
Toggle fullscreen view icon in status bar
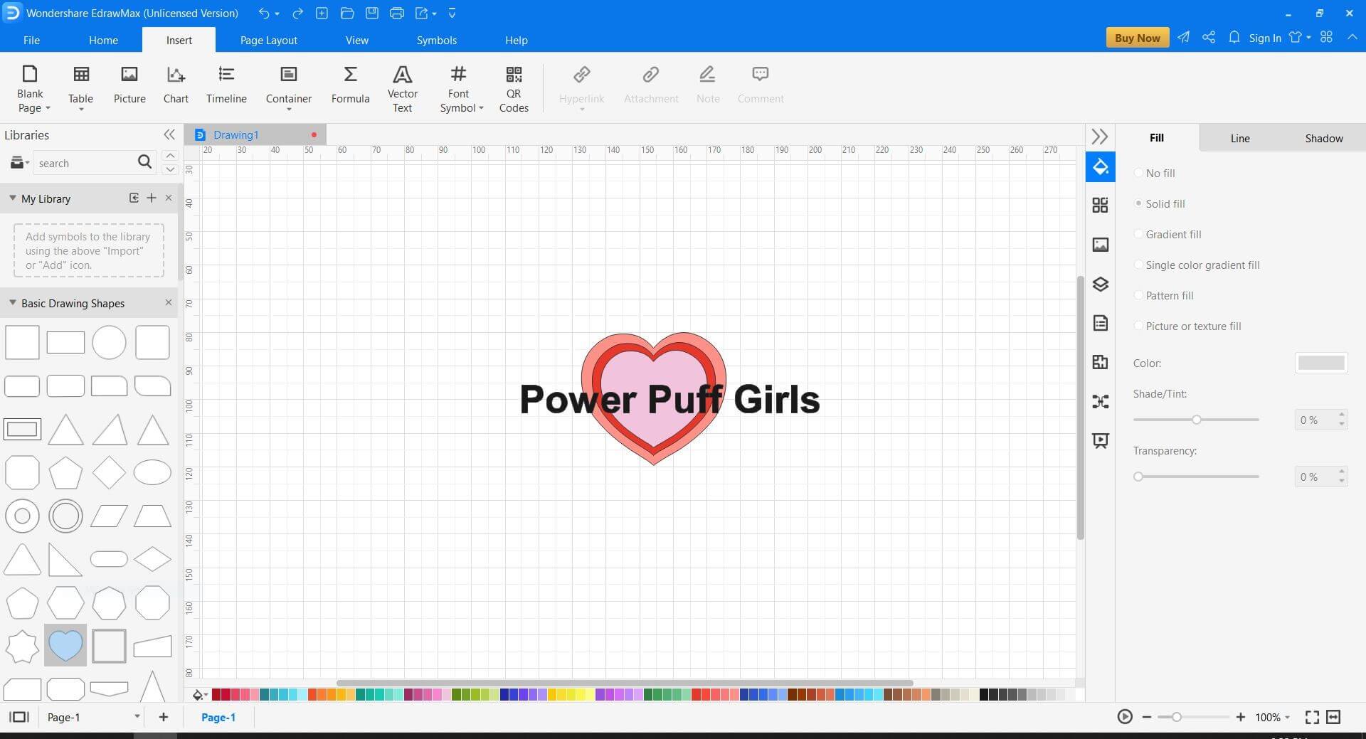[x=1312, y=717]
